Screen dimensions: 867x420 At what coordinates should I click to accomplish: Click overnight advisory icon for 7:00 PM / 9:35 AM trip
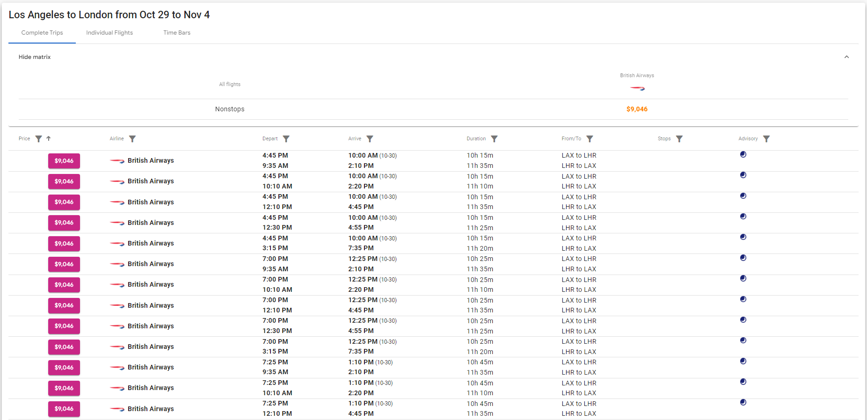[x=743, y=258]
